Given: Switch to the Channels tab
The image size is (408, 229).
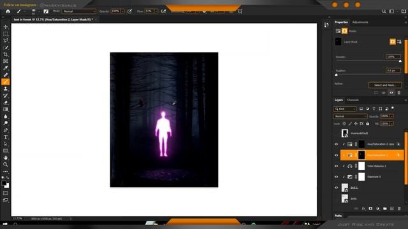Looking at the screenshot, I should click(x=353, y=100).
